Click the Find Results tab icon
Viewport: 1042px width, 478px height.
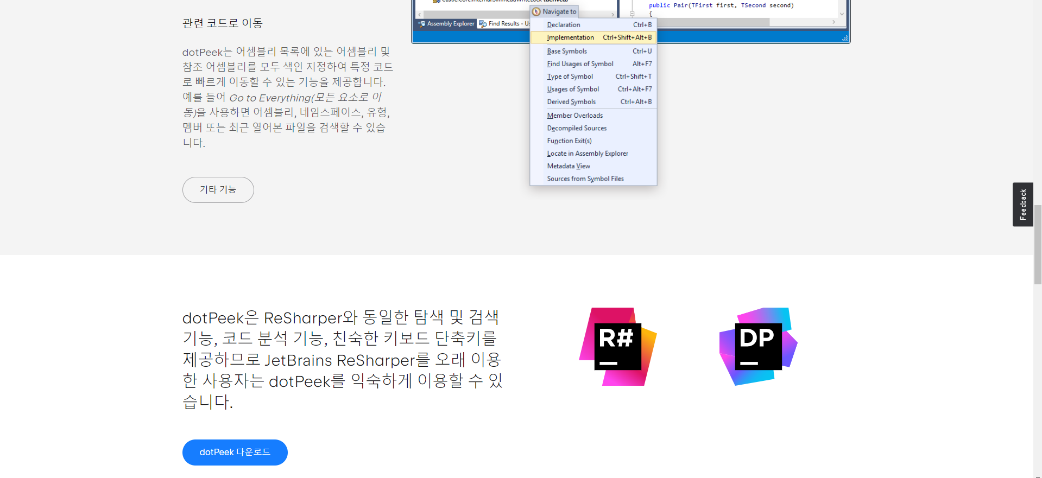tap(483, 24)
